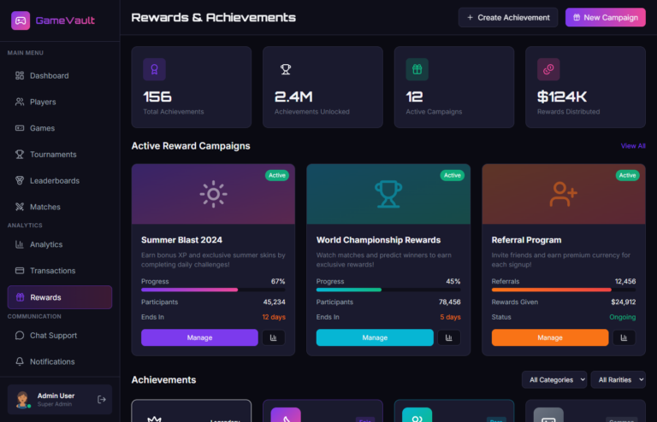This screenshot has width=657, height=422.
Task: Click Create Achievement button
Action: [x=508, y=18]
